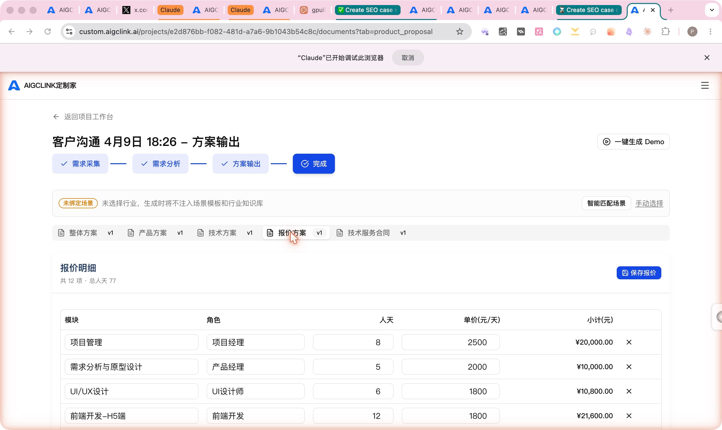Close the active browser tab
This screenshot has height=430, width=722.
point(653,10)
